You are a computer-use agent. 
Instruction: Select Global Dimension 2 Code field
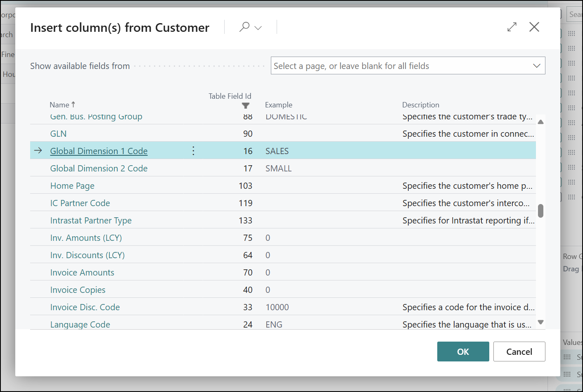[x=99, y=169]
